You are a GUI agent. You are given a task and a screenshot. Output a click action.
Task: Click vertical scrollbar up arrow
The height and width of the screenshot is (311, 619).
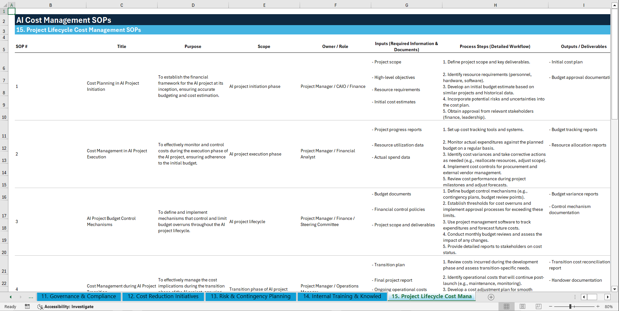point(615,5)
